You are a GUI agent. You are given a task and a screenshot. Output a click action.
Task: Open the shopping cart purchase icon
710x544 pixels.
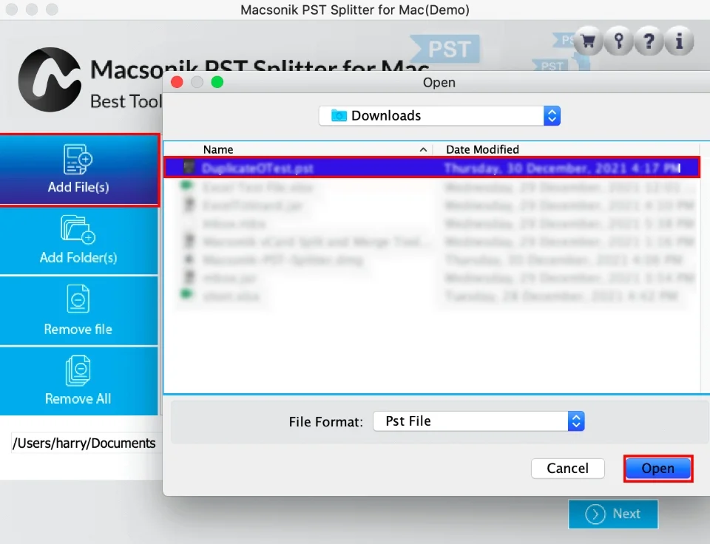(x=588, y=41)
